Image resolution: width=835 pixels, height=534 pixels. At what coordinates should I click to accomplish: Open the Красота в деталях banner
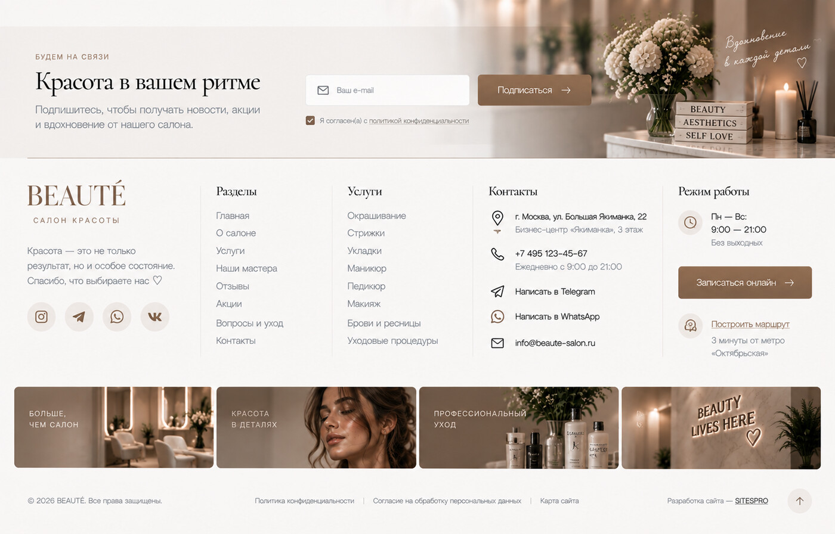pos(316,427)
